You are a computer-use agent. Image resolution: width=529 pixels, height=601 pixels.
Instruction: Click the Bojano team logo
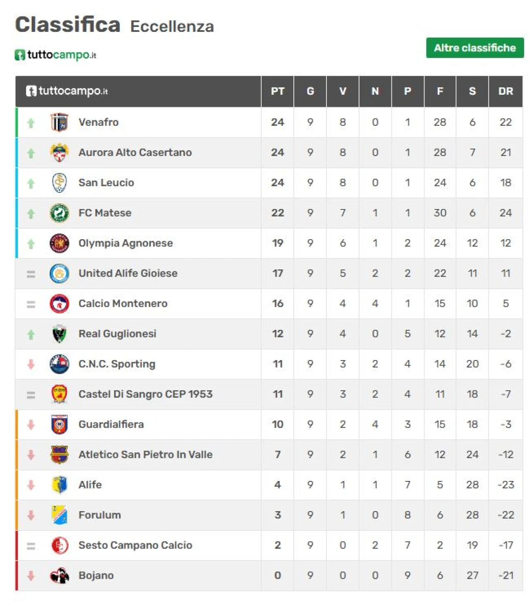tap(59, 576)
